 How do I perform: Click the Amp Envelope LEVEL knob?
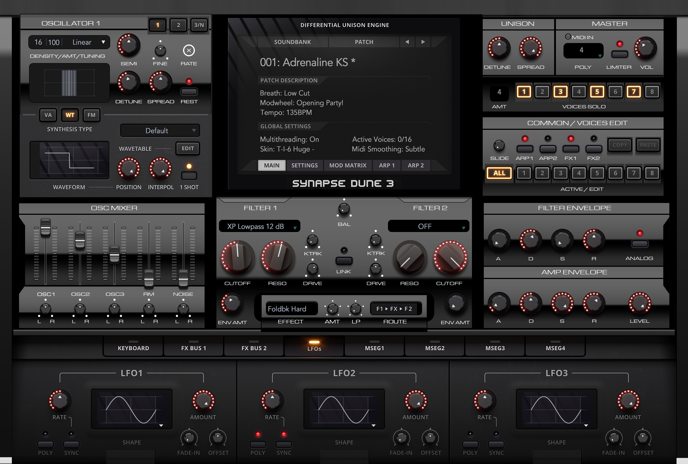[640, 303]
